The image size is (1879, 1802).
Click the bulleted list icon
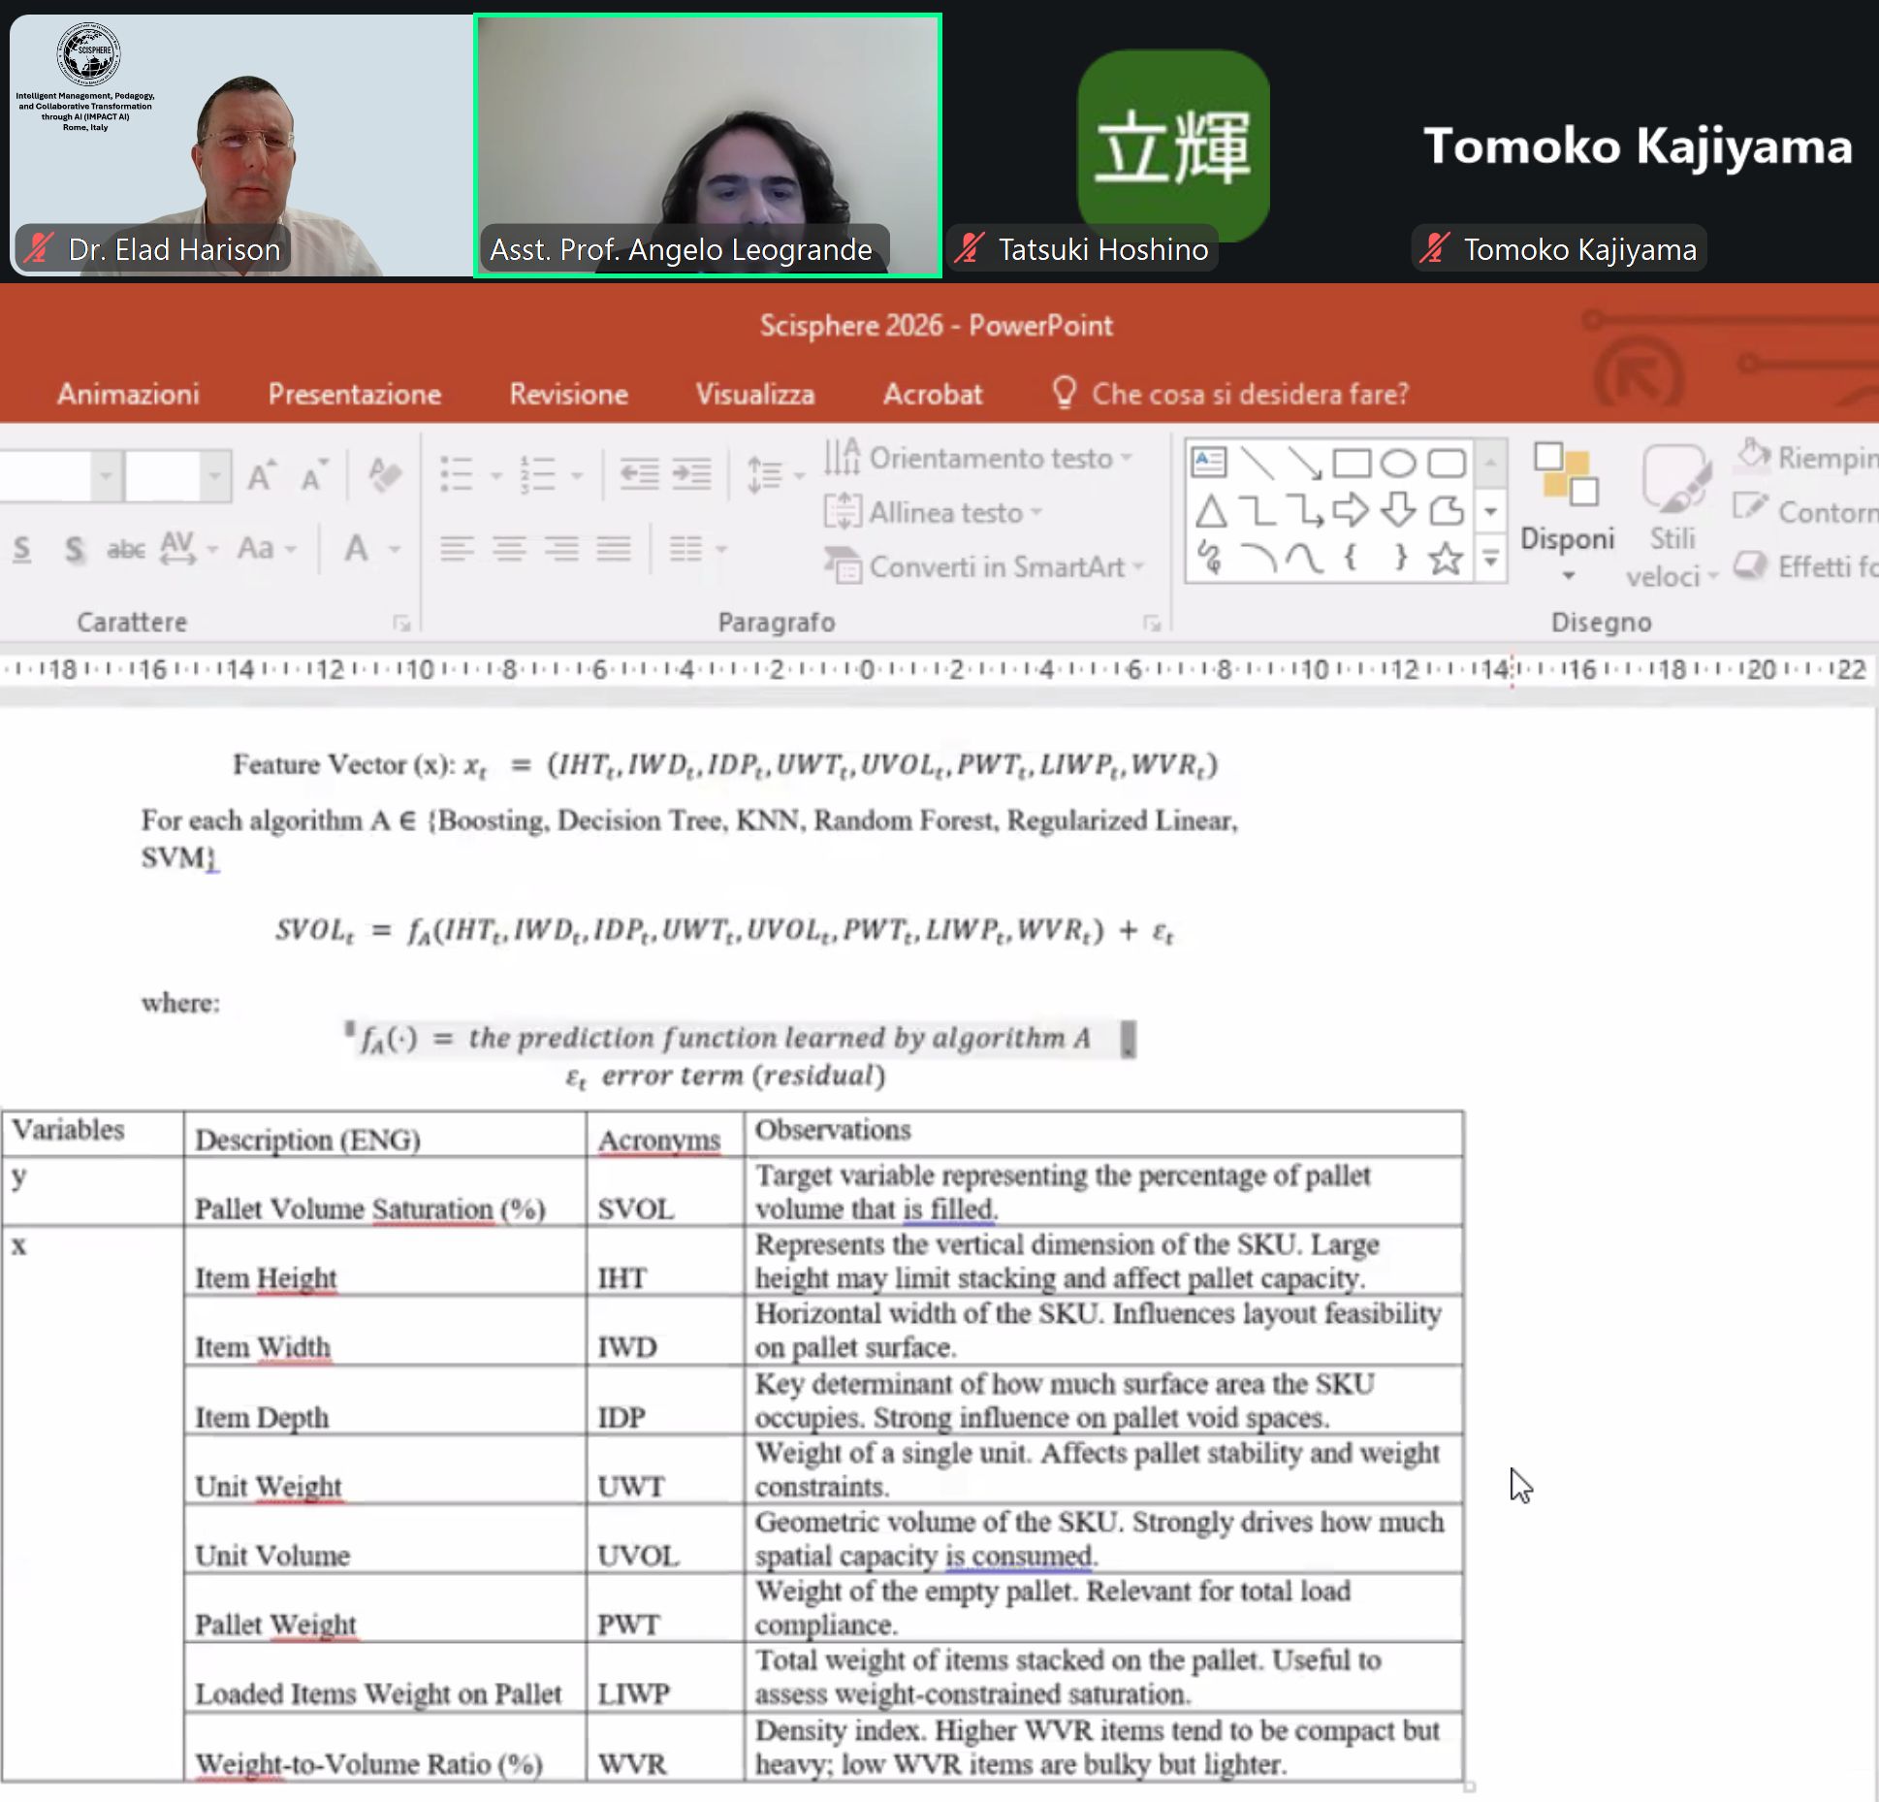(x=457, y=474)
